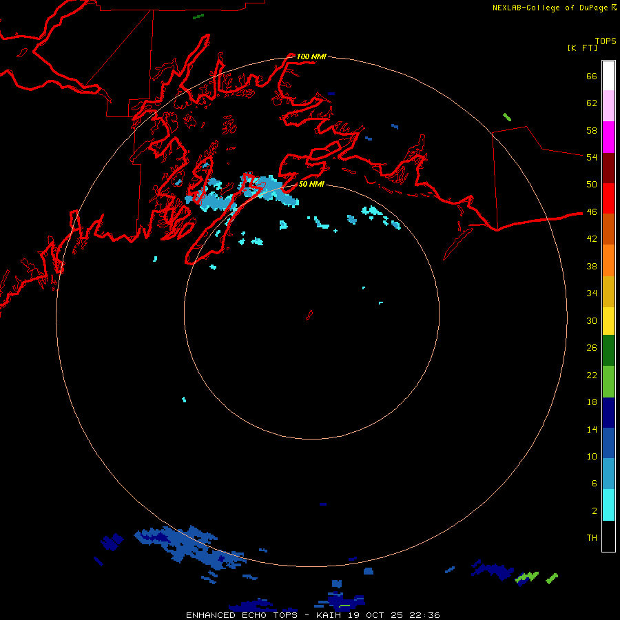This screenshot has width=620, height=620.
Task: Click the legend value '62'
Action: (x=592, y=103)
